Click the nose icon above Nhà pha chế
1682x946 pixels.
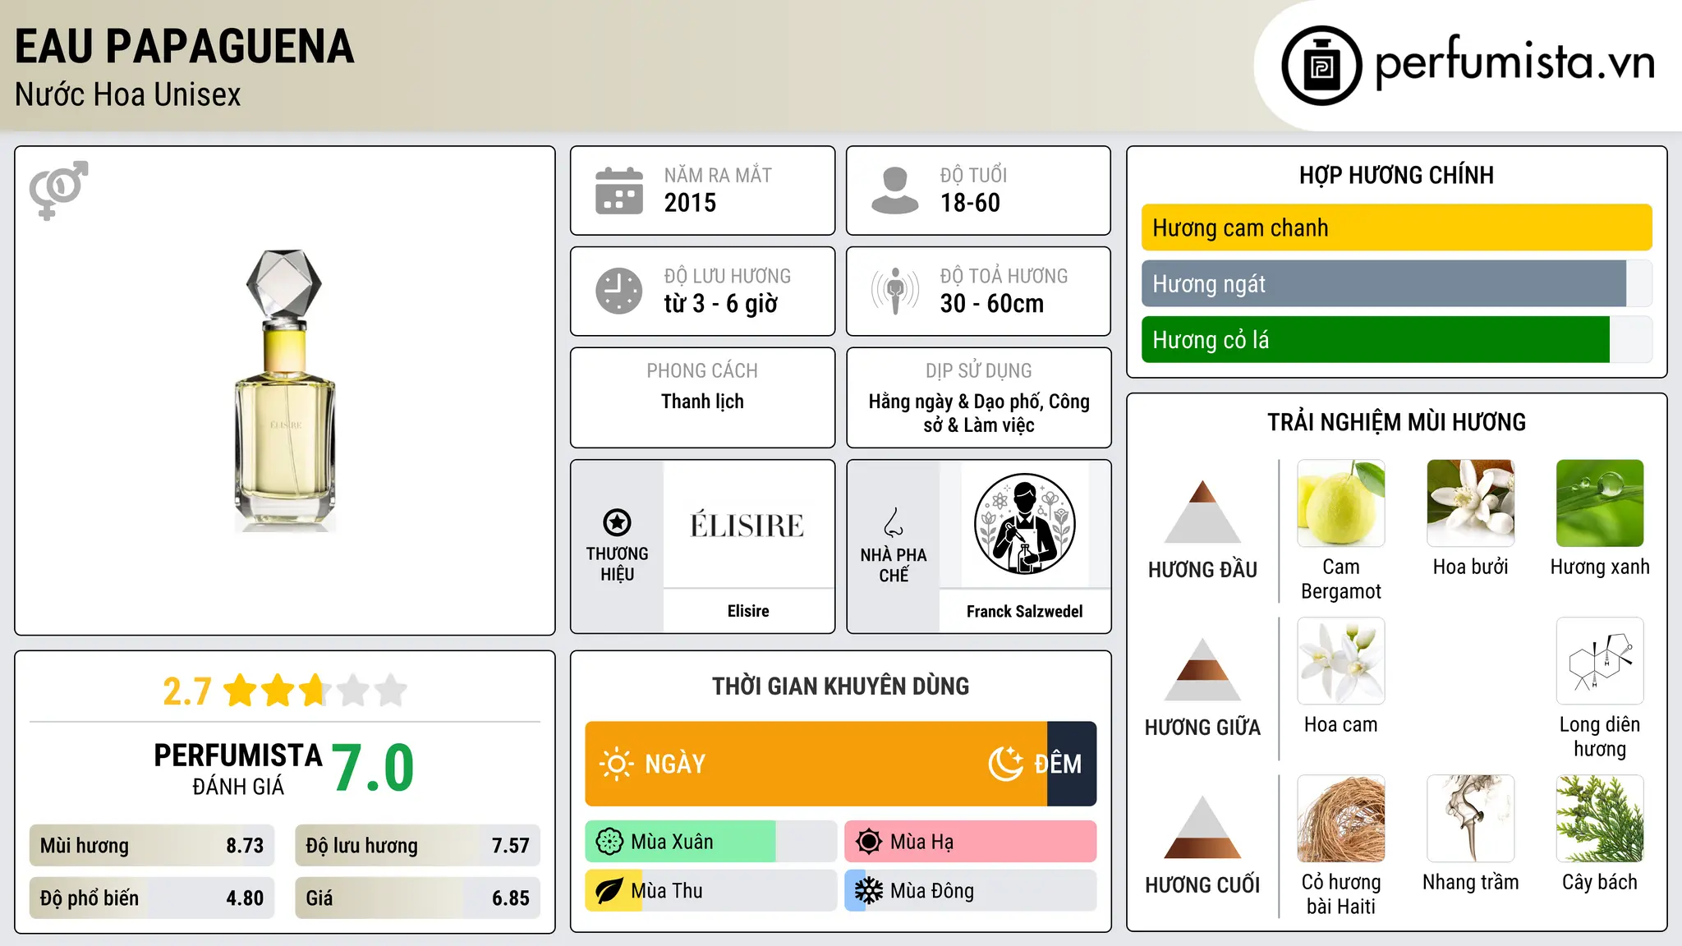[894, 522]
